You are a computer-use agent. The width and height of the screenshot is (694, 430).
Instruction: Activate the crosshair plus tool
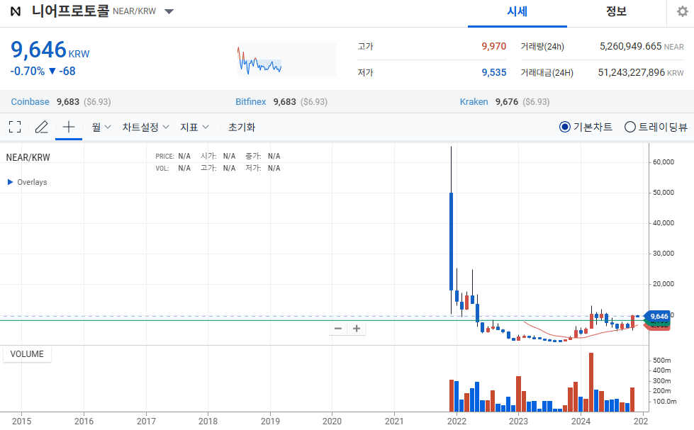pyautogui.click(x=69, y=127)
